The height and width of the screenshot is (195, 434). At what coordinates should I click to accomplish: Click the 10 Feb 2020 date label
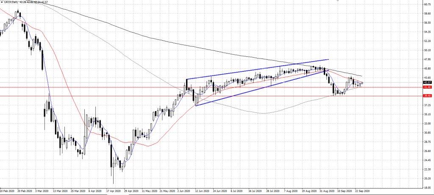click(x=7, y=192)
